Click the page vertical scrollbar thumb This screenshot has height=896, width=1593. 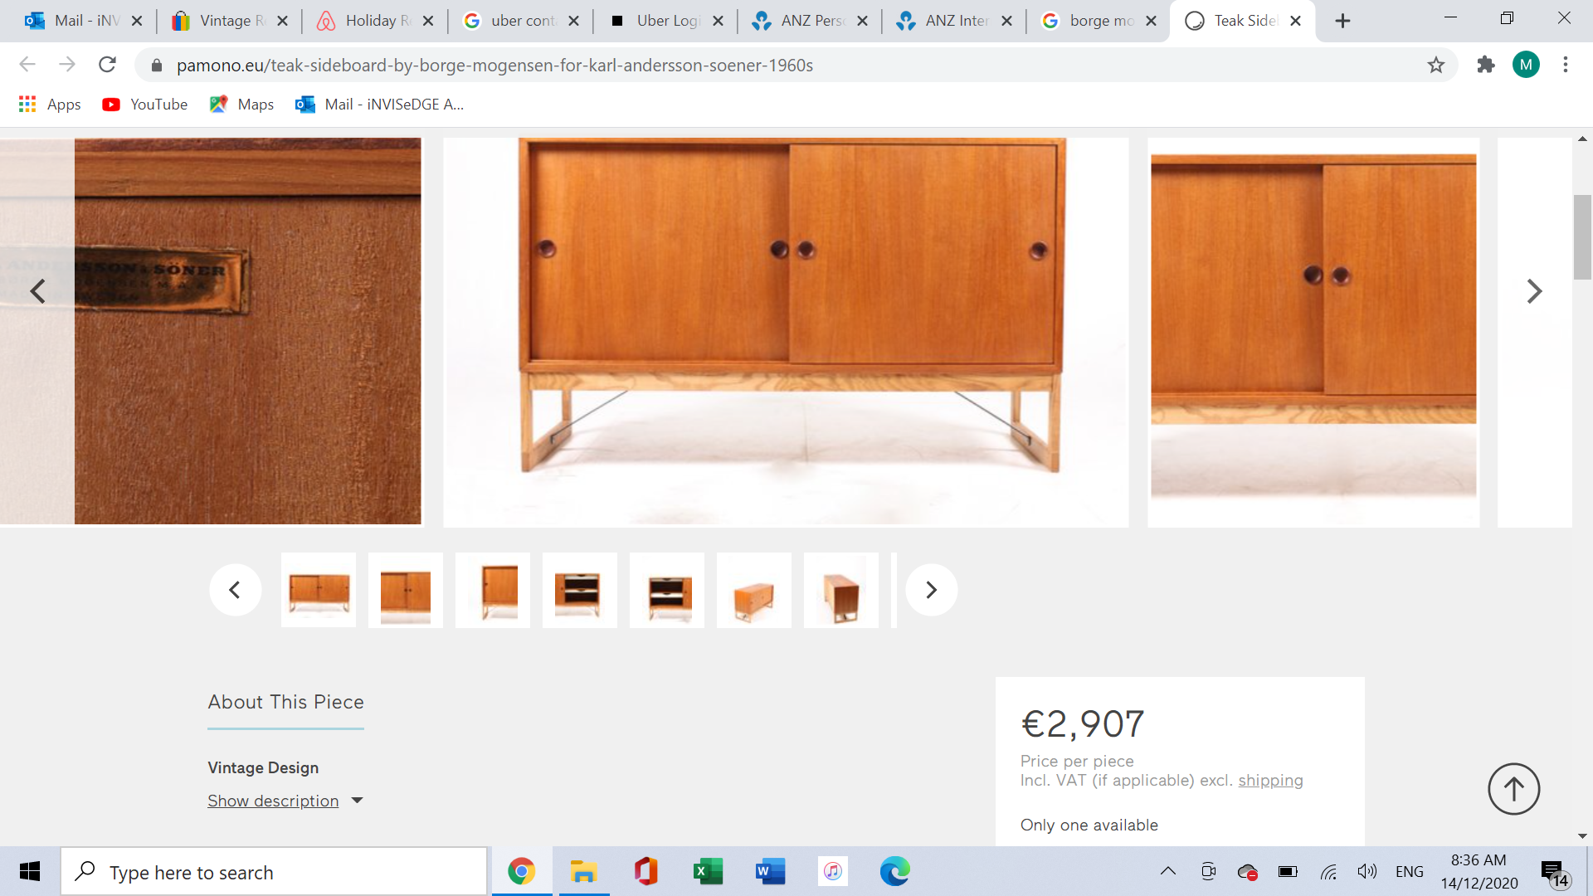pos(1582,237)
